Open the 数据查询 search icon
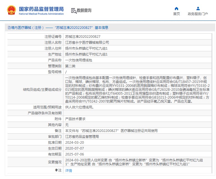216x179 pixels. [x=74, y=11]
